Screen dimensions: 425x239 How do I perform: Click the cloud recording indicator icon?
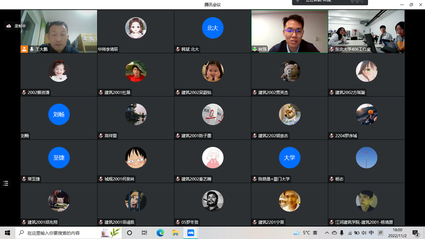[9, 26]
